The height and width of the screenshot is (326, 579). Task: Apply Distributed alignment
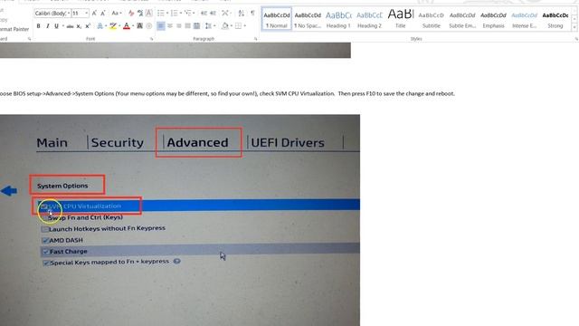click(197, 26)
